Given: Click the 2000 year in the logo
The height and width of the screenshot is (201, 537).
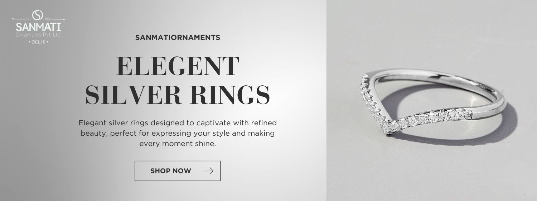Looking at the screenshot, I should [48, 18].
